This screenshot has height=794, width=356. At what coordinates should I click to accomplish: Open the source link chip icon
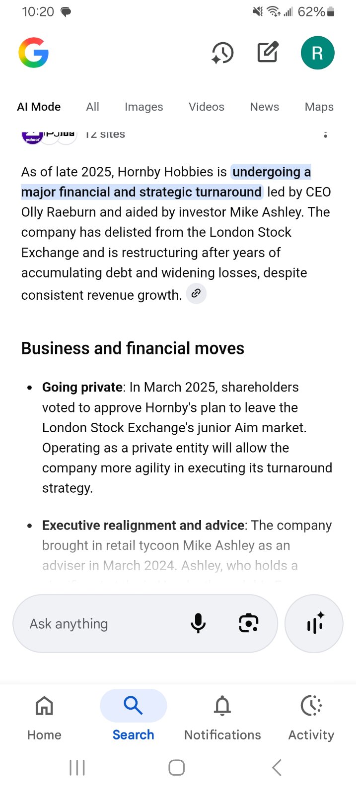(x=196, y=293)
